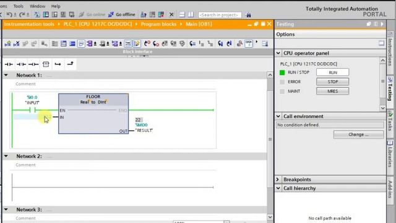Switch to the Add-ins side tab

390,189
